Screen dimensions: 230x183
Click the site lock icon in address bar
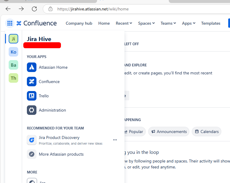pos(50,9)
